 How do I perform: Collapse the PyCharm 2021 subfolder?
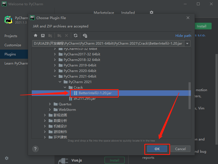point(60,82)
